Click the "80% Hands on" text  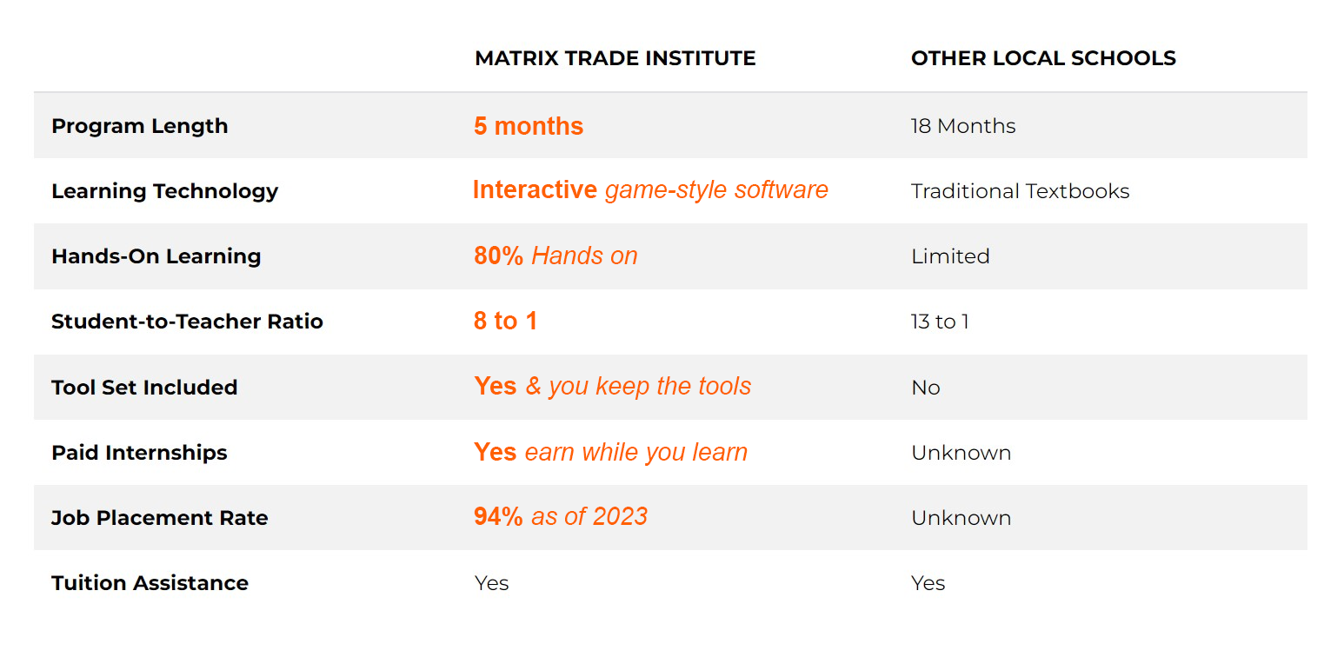(556, 255)
